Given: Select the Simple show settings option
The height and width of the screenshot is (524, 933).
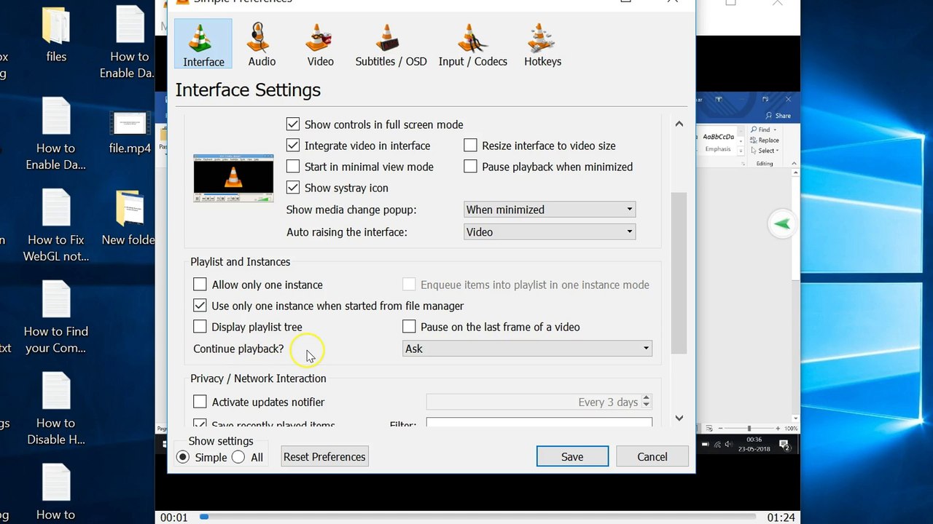Looking at the screenshot, I should [x=183, y=457].
